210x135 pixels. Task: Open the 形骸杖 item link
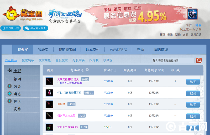tap(61, 104)
